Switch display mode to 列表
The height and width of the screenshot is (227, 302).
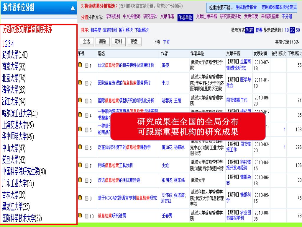[250, 30]
